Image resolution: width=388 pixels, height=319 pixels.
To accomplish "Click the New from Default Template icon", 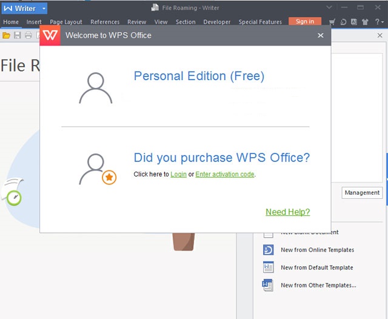I will click(268, 267).
